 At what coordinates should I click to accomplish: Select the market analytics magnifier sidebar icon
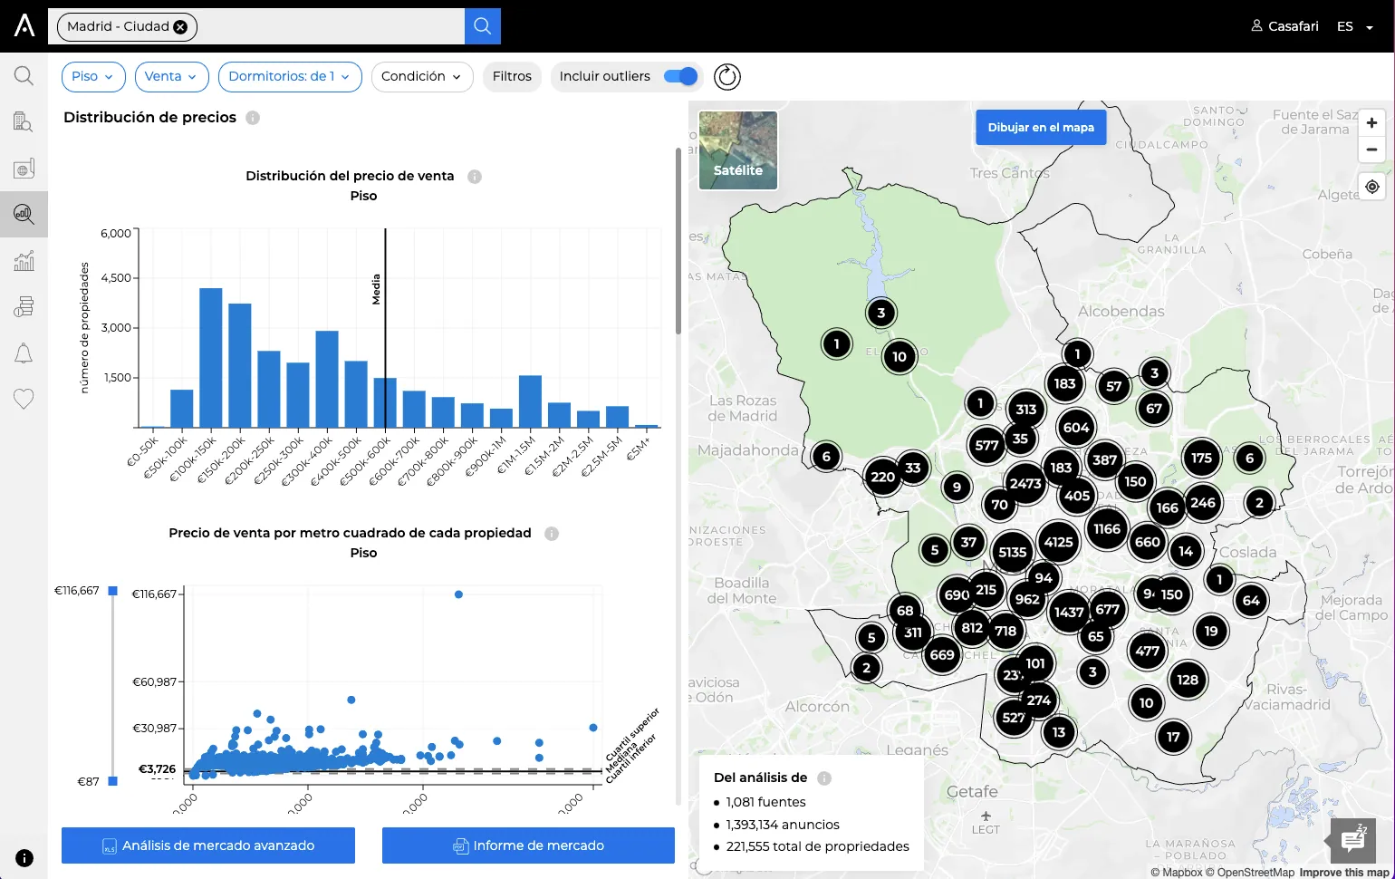pos(24,214)
